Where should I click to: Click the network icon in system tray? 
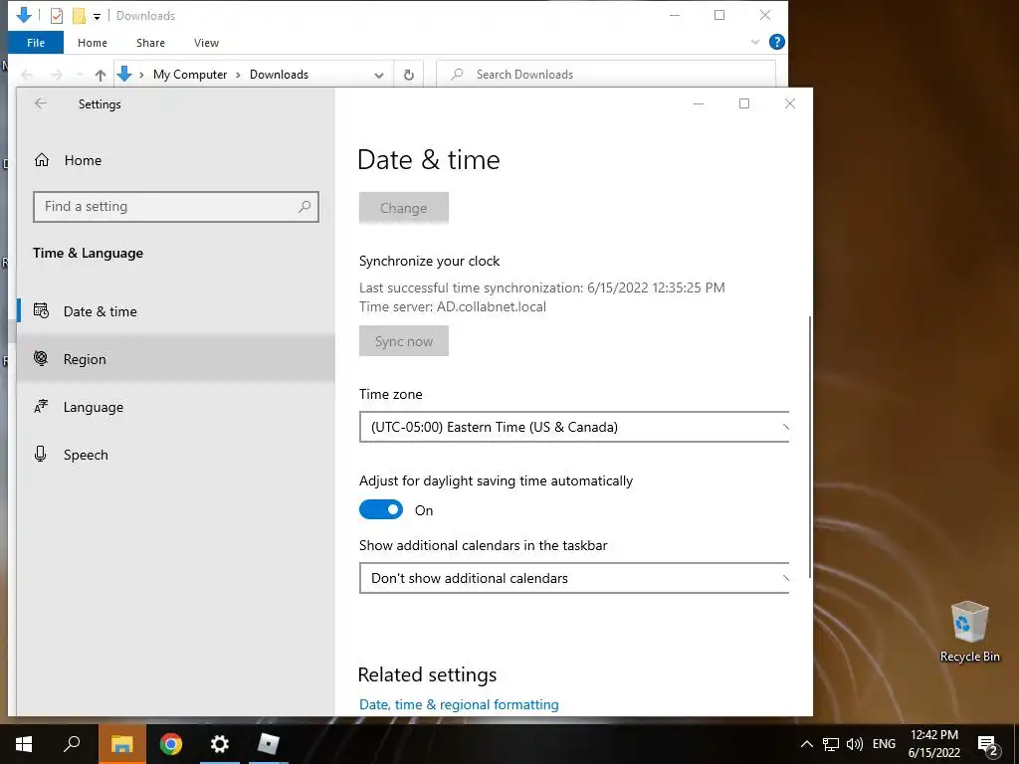[831, 744]
